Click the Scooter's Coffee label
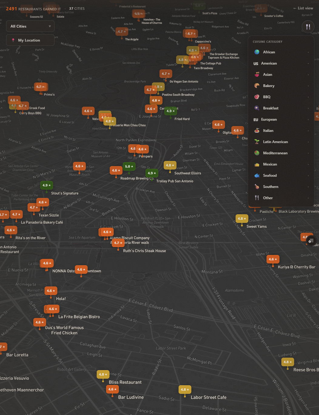319x415 pixels. (x=274, y=16)
